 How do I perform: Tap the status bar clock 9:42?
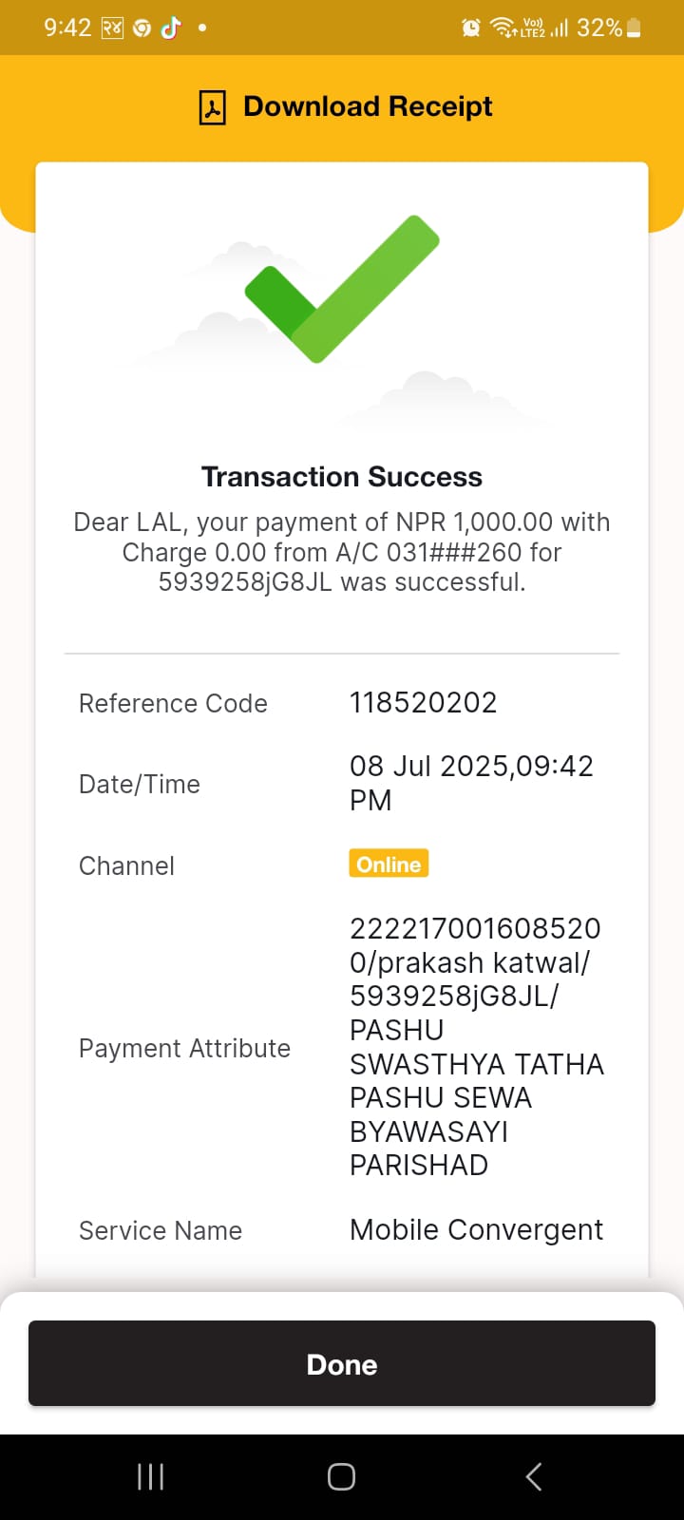click(x=67, y=28)
